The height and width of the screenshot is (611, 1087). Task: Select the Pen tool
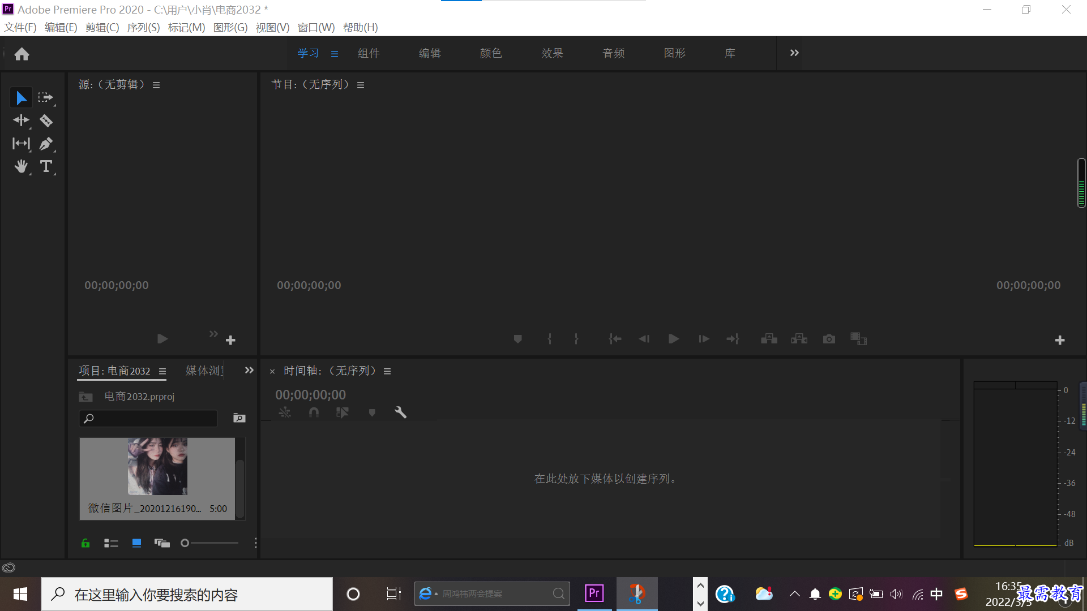46,144
